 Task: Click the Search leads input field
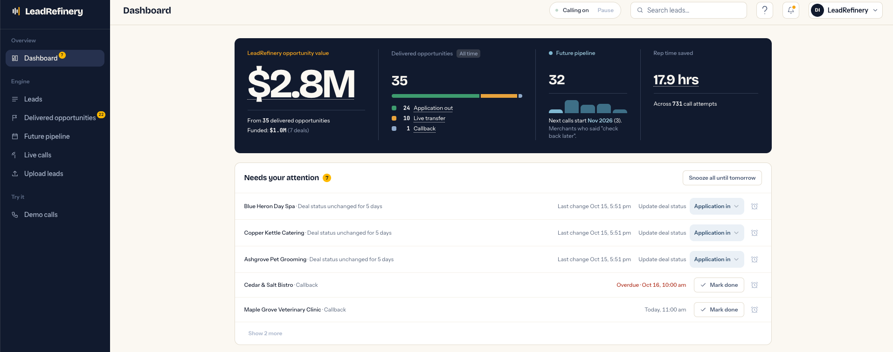click(689, 10)
